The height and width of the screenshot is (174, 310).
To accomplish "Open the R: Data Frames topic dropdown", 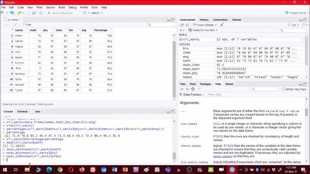I will 191,95.
